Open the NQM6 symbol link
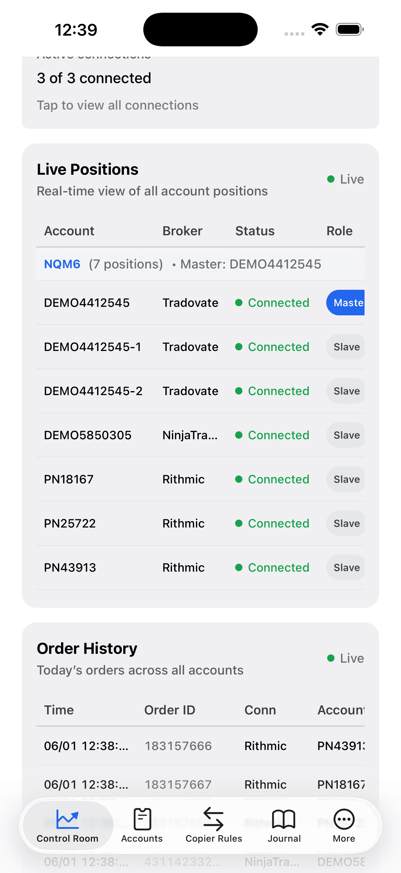 click(62, 264)
